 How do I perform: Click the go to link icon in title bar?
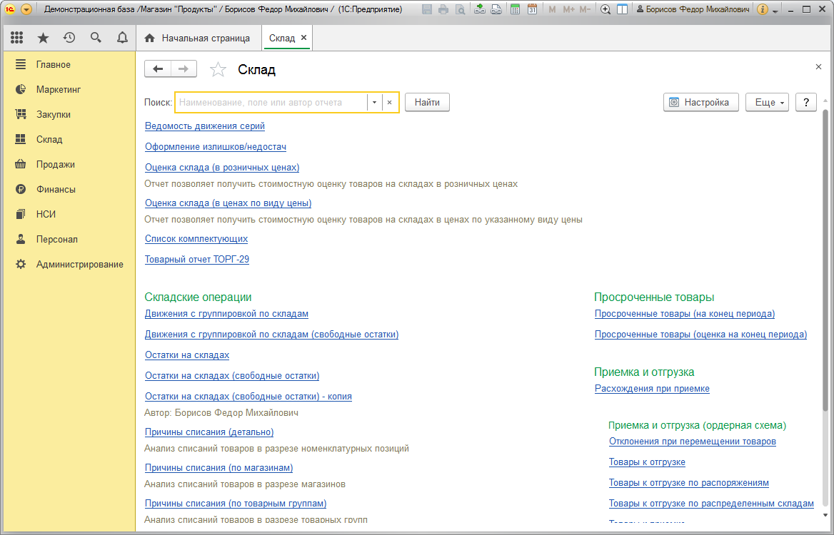496,9
